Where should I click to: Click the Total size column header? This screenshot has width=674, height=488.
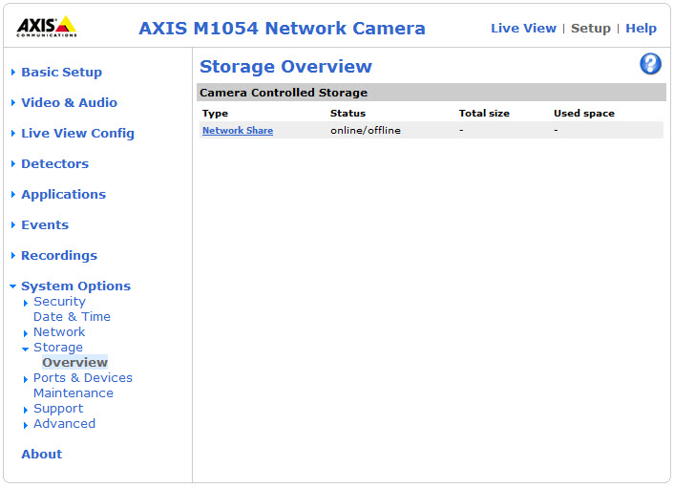pyautogui.click(x=484, y=114)
